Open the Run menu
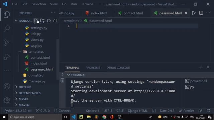The image size is (214, 120). tap(74, 4)
